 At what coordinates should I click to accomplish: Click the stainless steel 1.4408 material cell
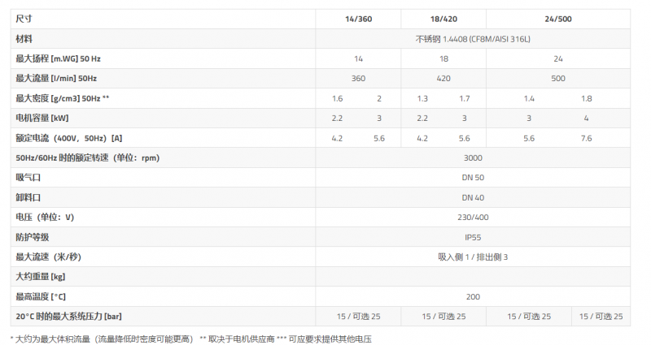[x=473, y=39]
